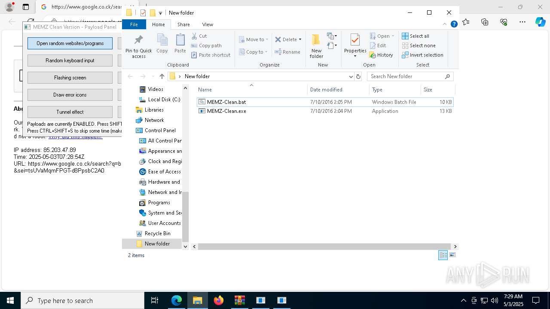Click the Cut scissors command

pos(199,36)
